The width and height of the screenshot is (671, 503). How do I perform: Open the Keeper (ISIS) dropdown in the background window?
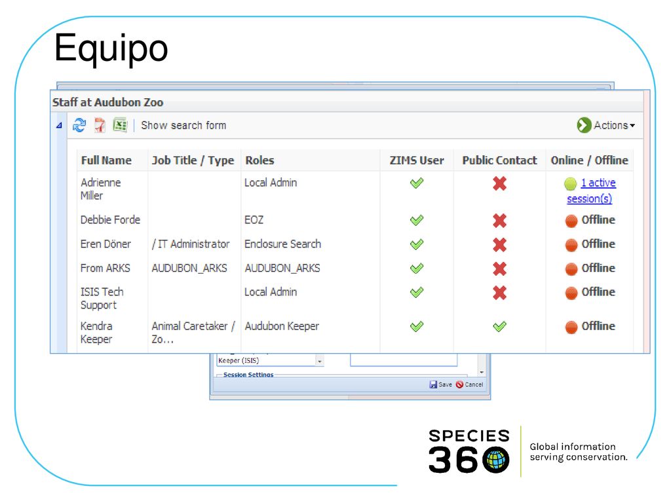pos(319,361)
